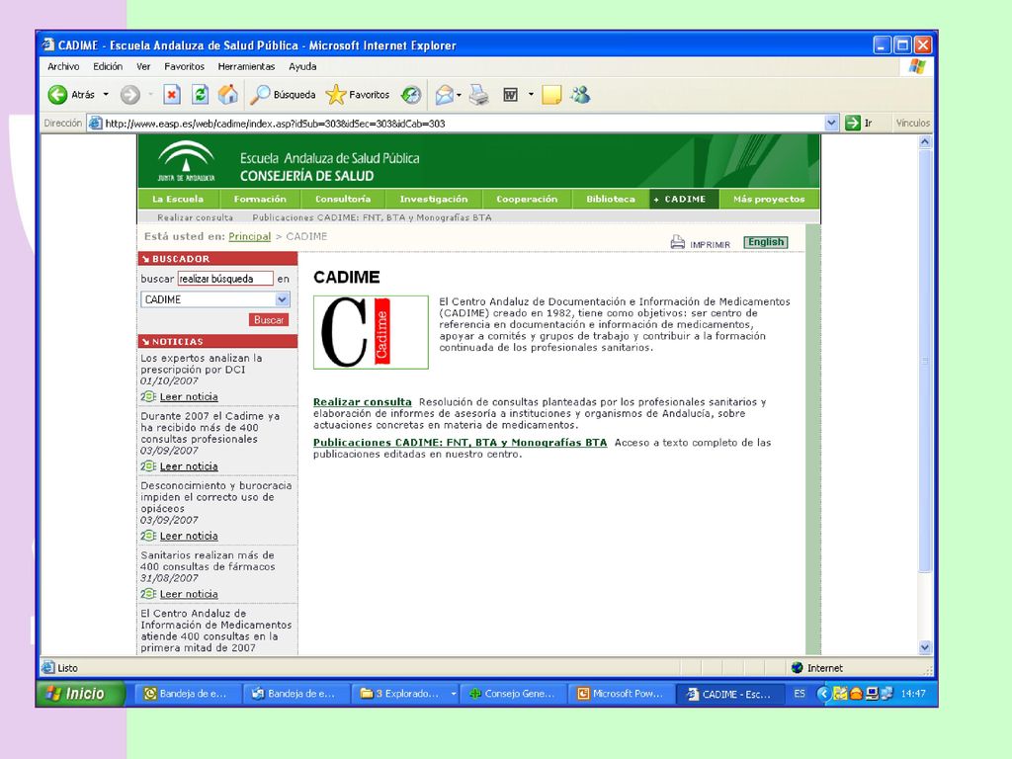Click the Cadime logo image
Image resolution: width=1012 pixels, height=759 pixels.
[x=372, y=332]
